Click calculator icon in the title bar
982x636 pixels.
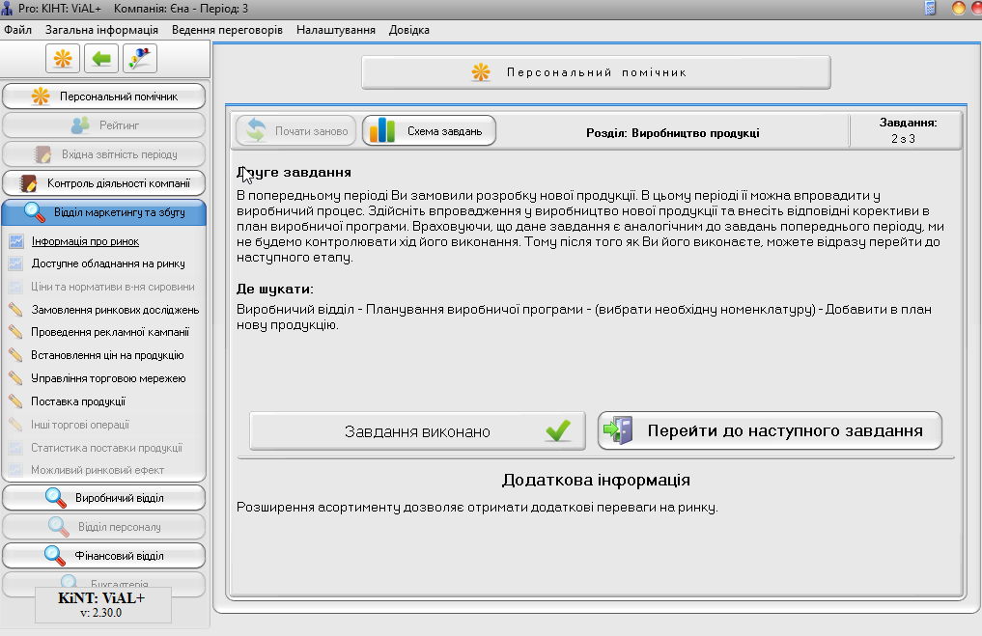pyautogui.click(x=930, y=8)
